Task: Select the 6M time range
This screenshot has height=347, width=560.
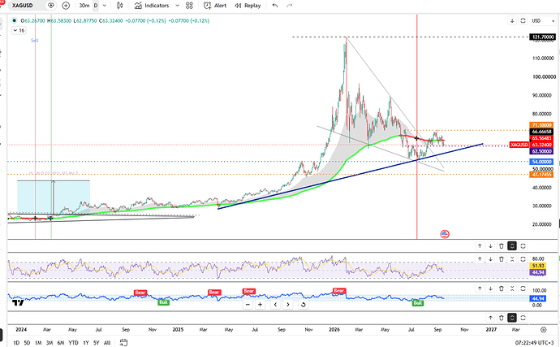Action: [x=61, y=343]
